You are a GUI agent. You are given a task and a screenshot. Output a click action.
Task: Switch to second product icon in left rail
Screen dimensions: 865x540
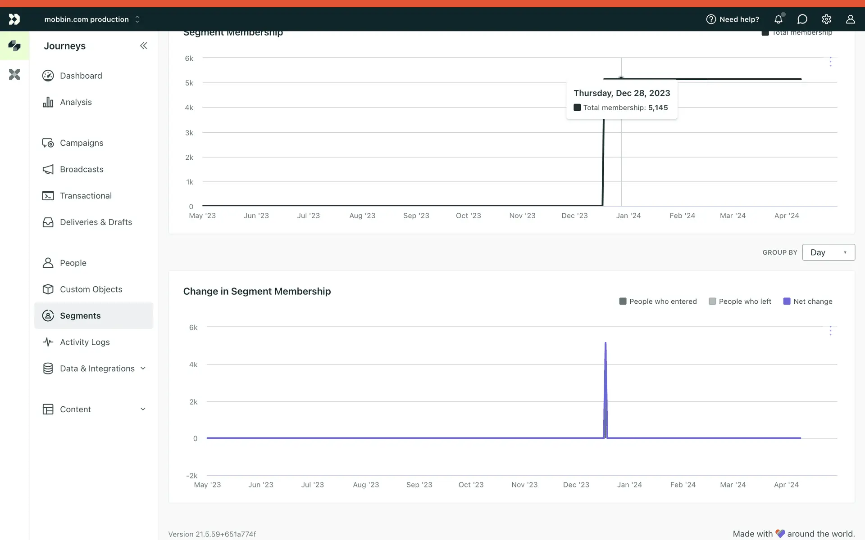[14, 74]
